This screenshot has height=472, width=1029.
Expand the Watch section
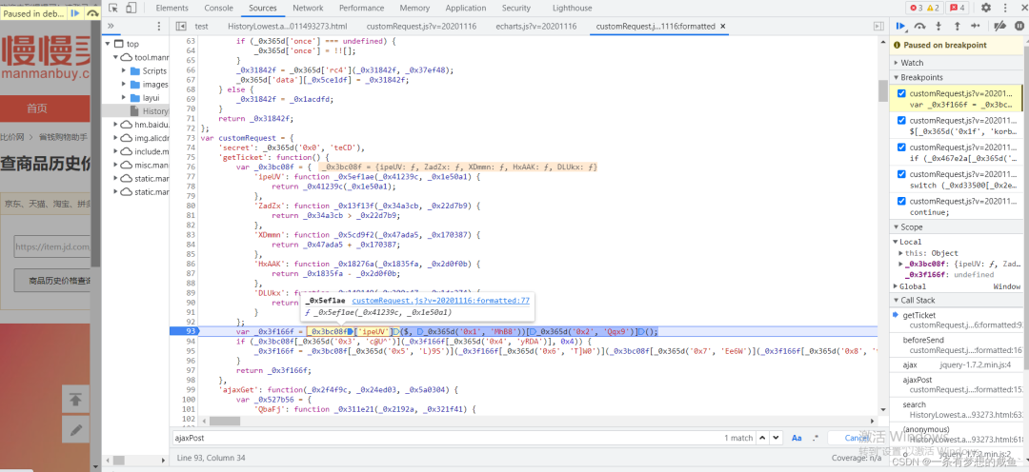(912, 63)
